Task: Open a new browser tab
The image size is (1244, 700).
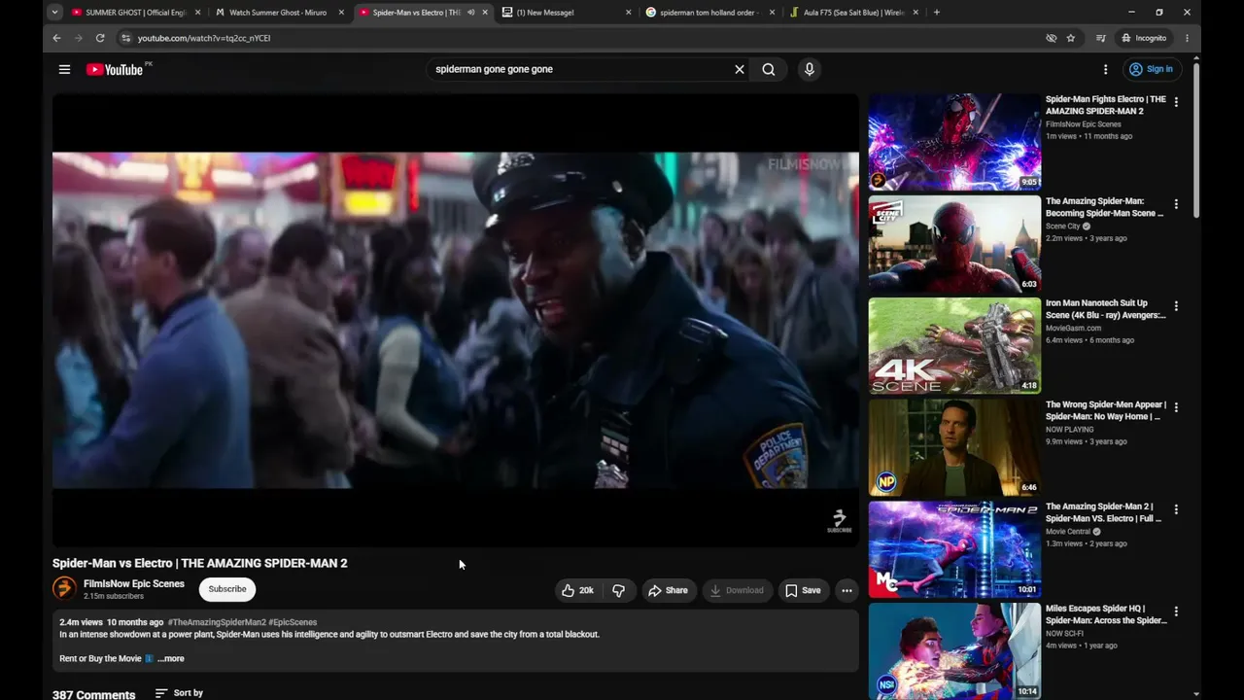Action: click(x=937, y=13)
